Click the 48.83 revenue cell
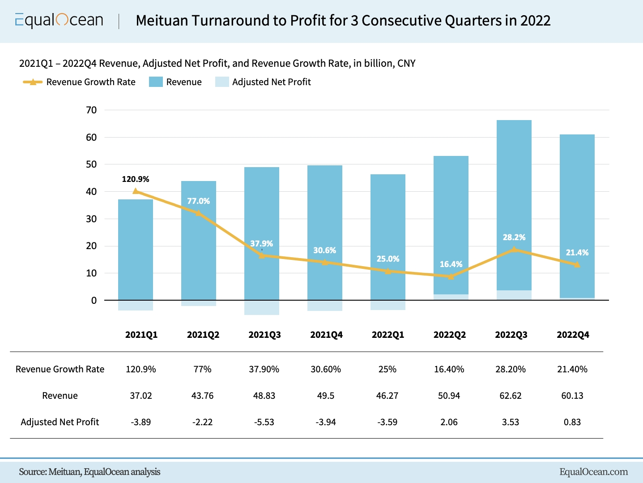 (264, 396)
